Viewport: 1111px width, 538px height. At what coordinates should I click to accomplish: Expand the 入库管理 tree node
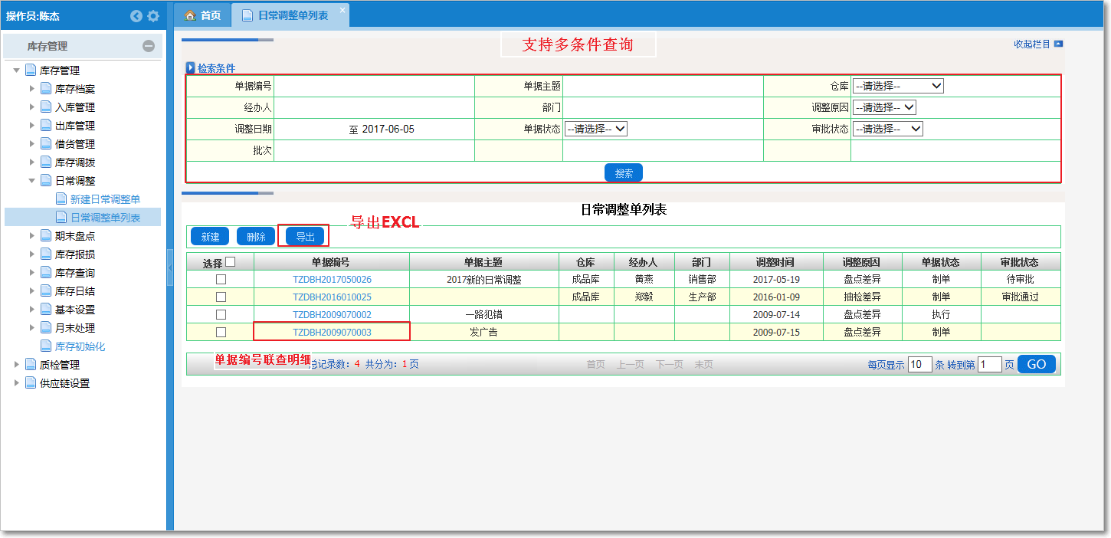tap(32, 107)
